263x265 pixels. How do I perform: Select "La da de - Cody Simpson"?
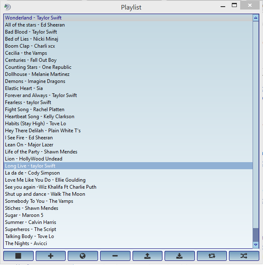pyautogui.click(x=128, y=173)
